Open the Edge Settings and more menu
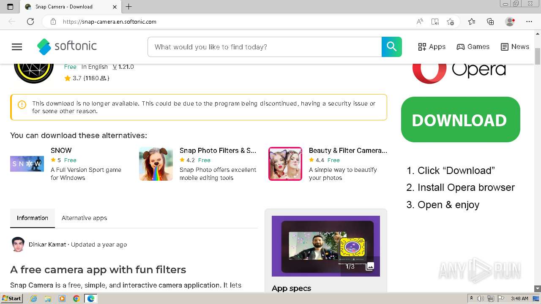The width and height of the screenshot is (541, 304). tap(529, 22)
